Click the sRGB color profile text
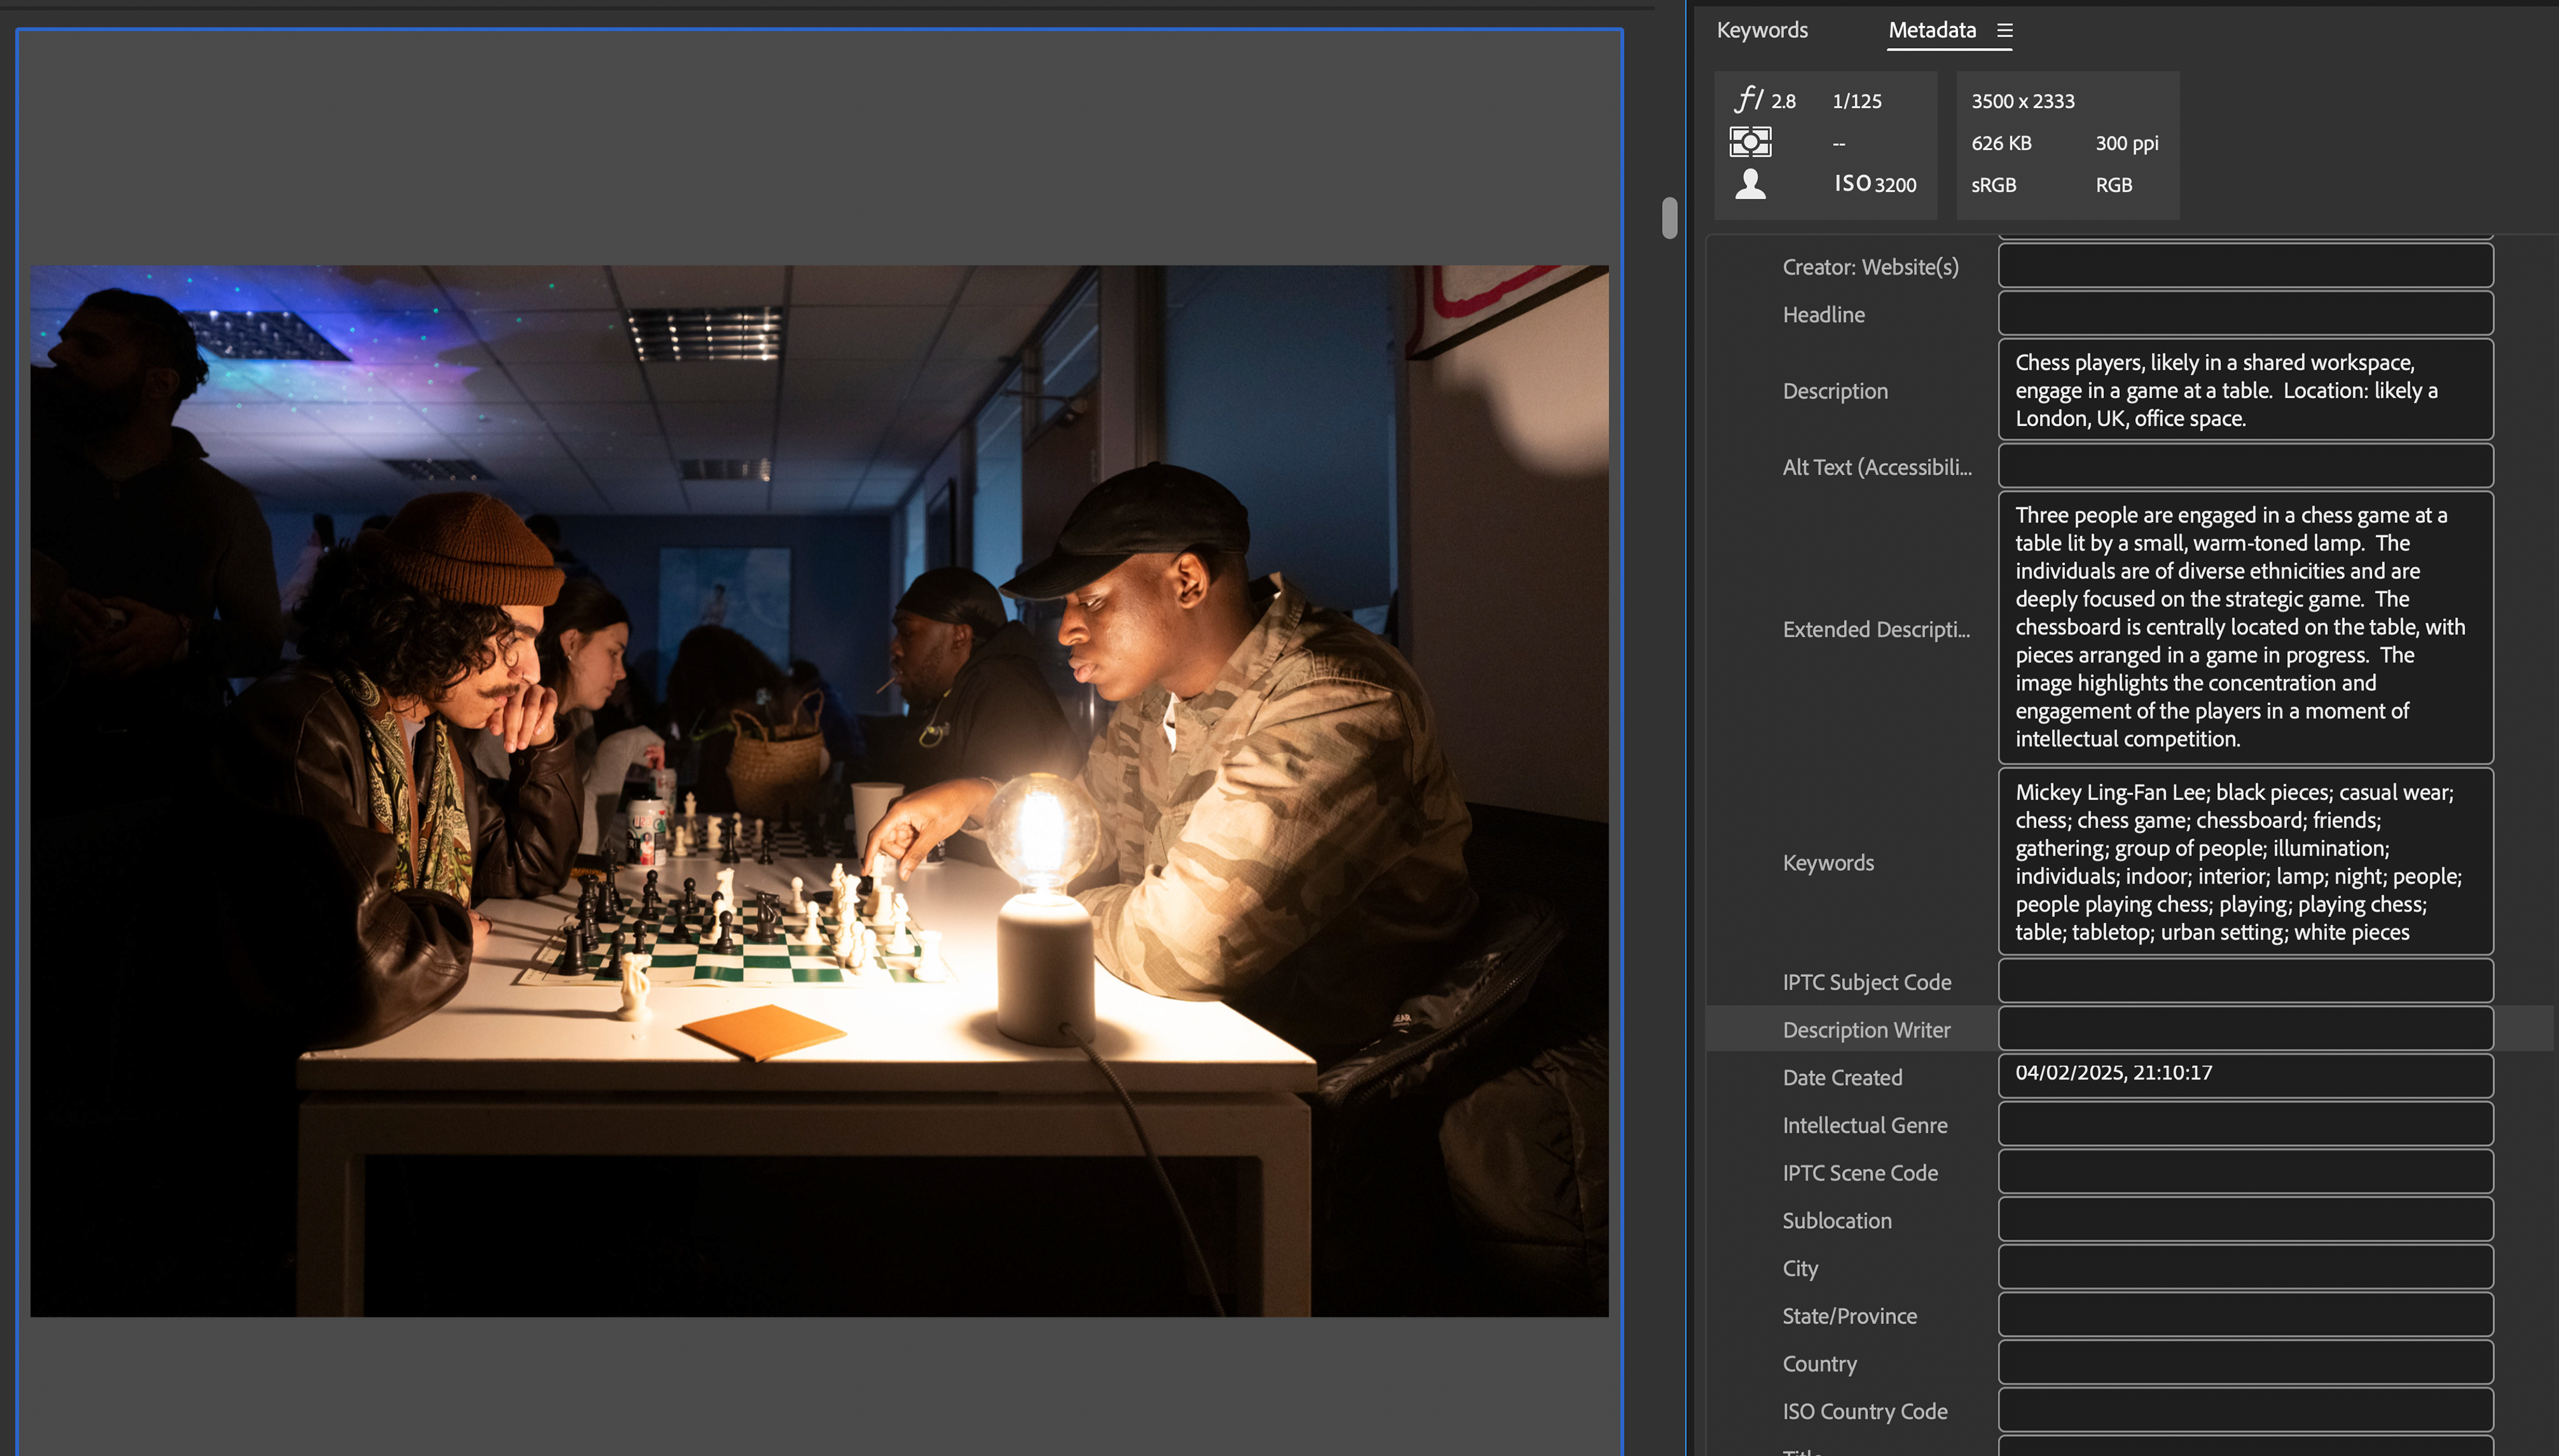This screenshot has height=1456, width=2559. [1993, 185]
